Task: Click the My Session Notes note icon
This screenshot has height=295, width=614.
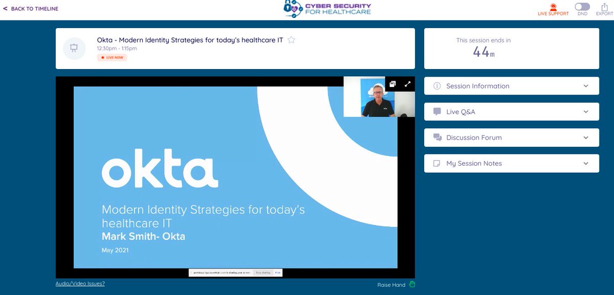Action: point(437,164)
